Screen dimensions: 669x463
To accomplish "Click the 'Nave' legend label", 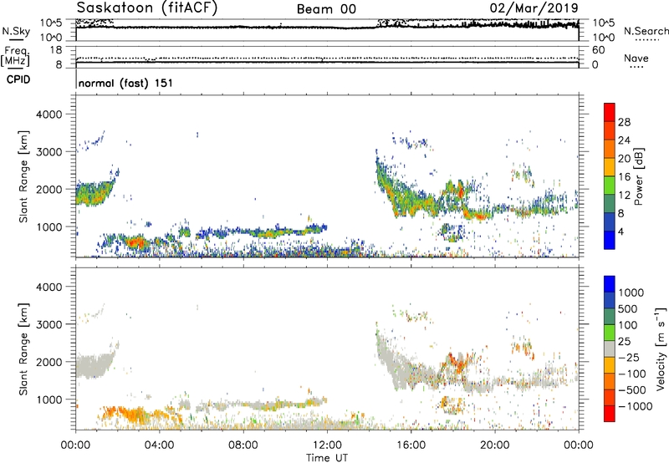I will coord(636,58).
